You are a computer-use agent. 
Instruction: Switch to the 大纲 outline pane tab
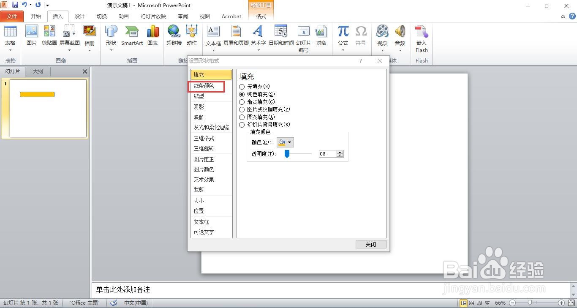(38, 71)
